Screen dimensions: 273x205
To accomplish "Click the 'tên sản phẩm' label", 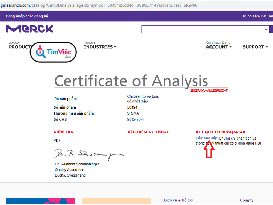I will tap(65, 99).
